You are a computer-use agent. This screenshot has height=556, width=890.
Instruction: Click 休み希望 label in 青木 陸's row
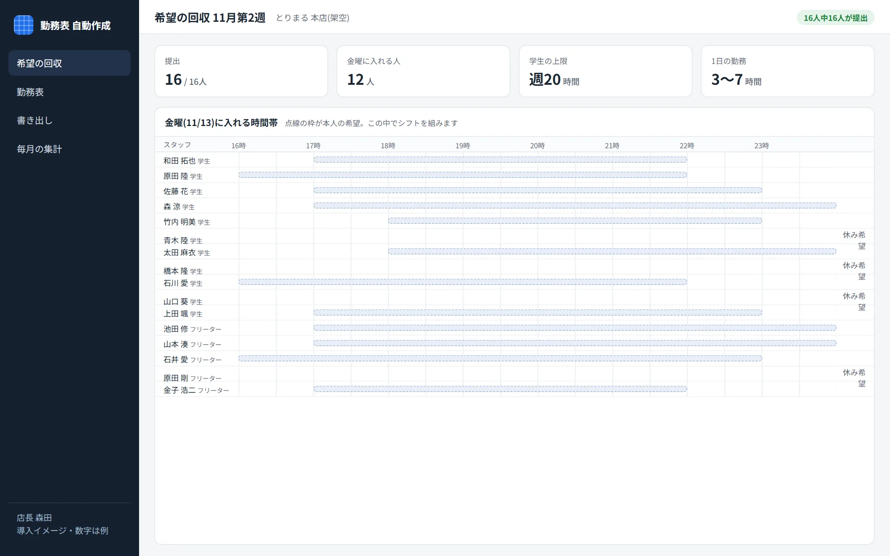[x=854, y=240]
